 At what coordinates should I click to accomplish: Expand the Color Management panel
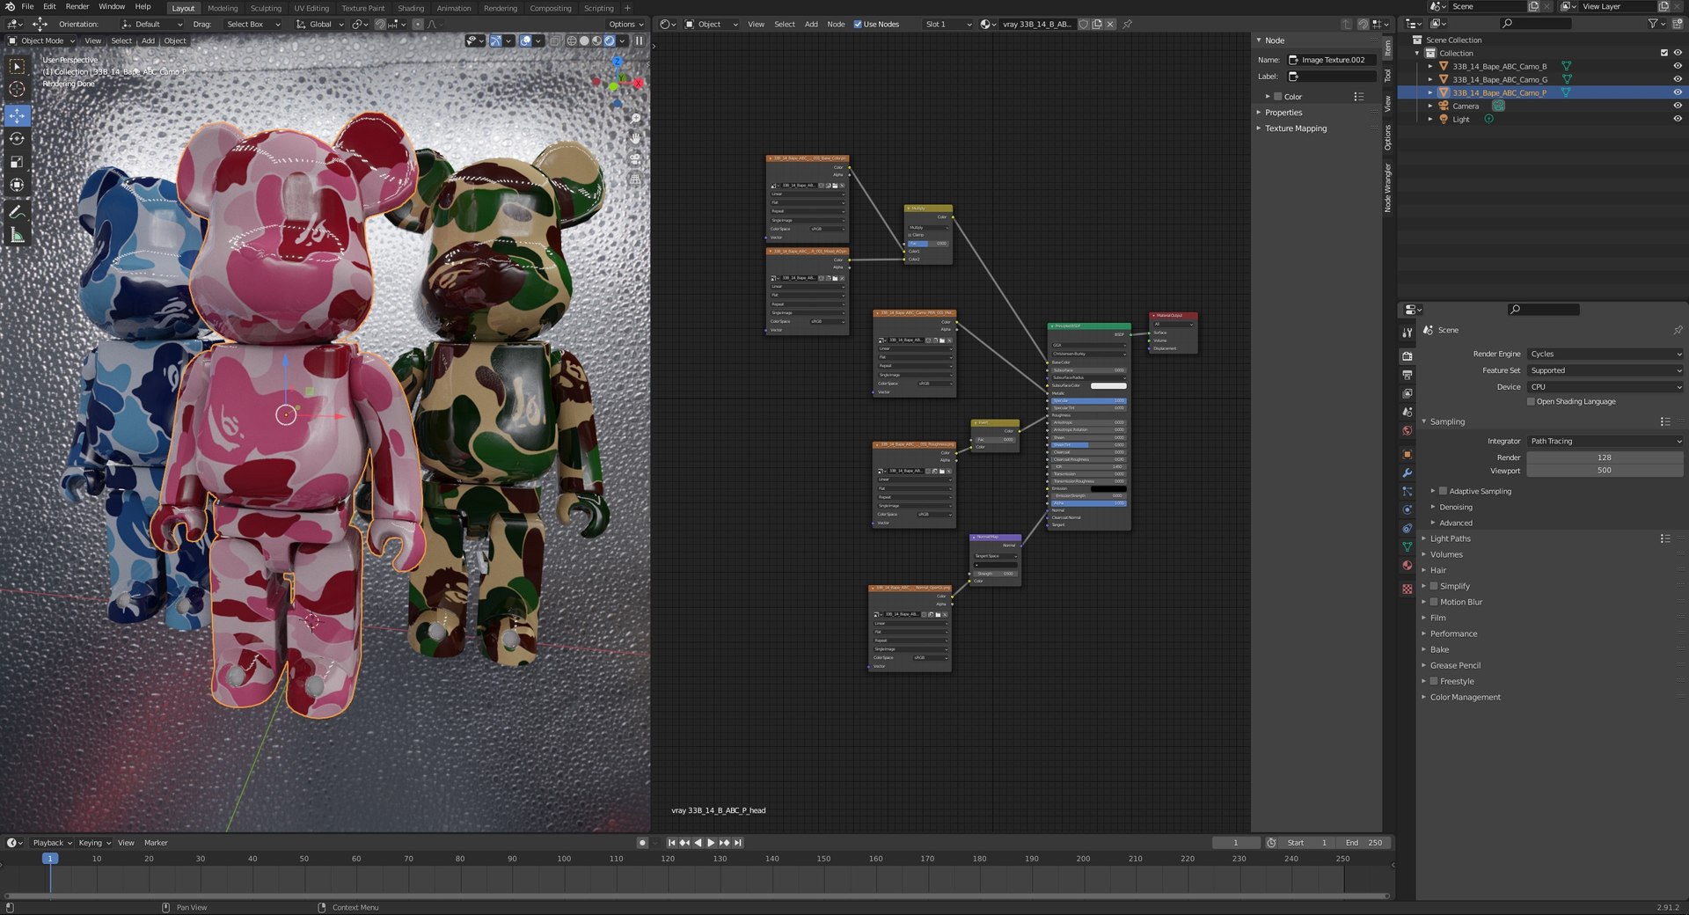tap(1465, 697)
